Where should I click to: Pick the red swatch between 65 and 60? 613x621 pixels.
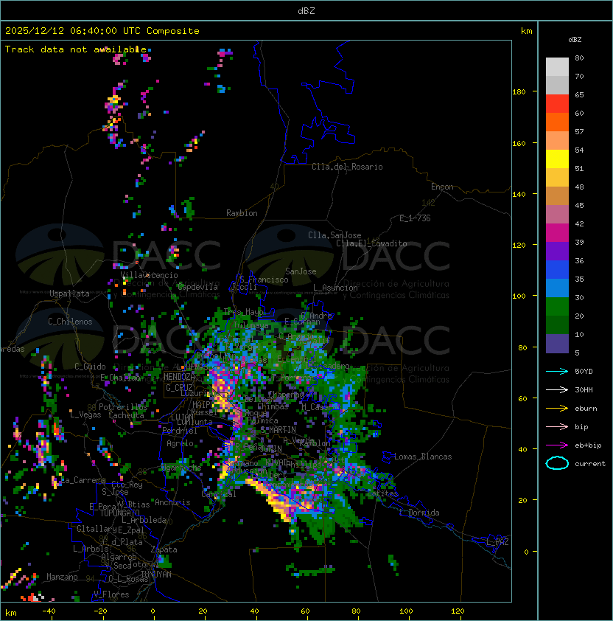[557, 104]
